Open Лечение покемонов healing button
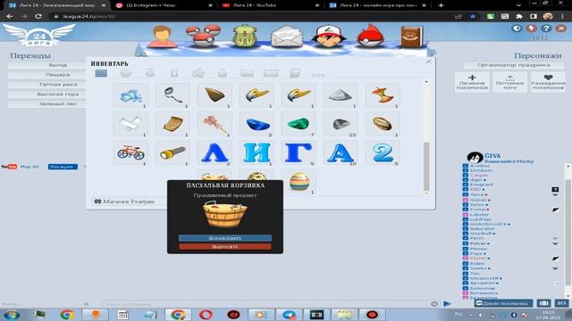Screen dimensions: 572x321 pos(472,82)
